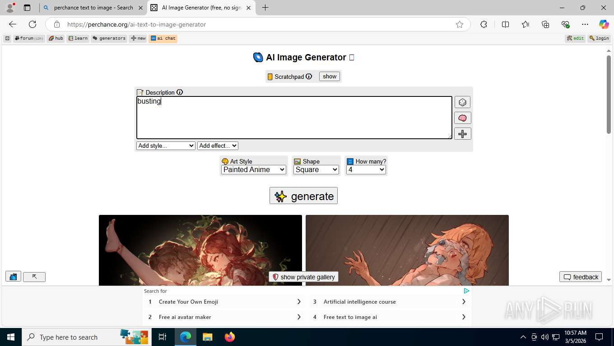Switch to AI Image Generator tab
Image resolution: width=614 pixels, height=346 pixels.
point(201,8)
